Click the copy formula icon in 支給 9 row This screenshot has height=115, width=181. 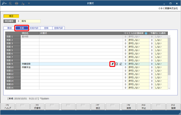tap(117, 64)
